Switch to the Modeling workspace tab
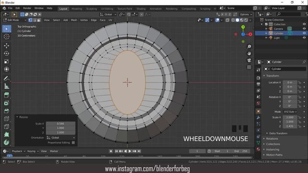This screenshot has width=308, height=173. tap(77, 9)
